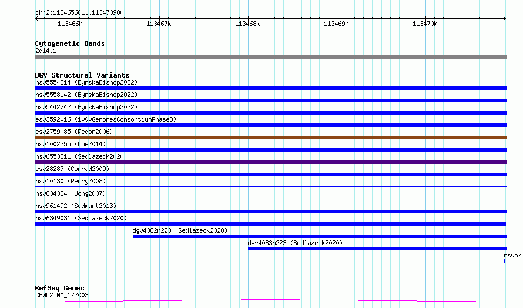Viewport: 523px width, 308px height.
Task: Click the blue bar under dgv4083n223
Action: [x=377, y=249]
